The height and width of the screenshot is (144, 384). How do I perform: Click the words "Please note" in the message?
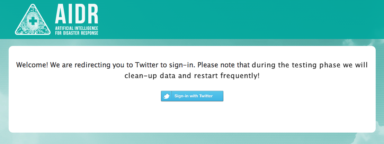216,65
